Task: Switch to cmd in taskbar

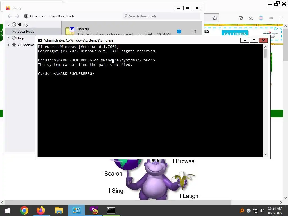Action: (111, 210)
